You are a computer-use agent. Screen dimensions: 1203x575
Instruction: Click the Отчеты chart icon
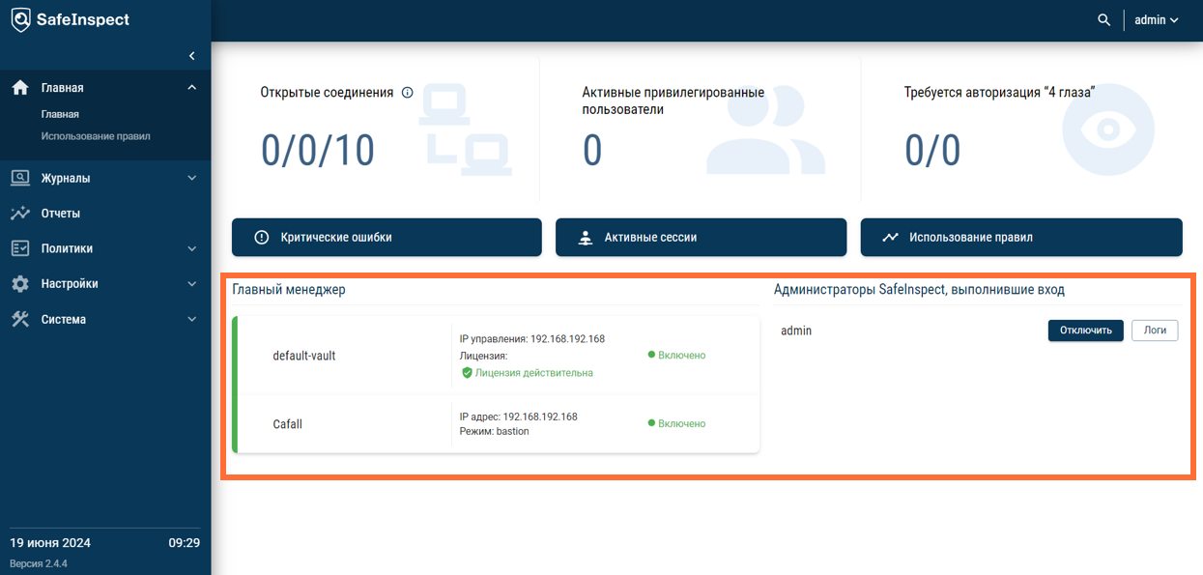(20, 214)
